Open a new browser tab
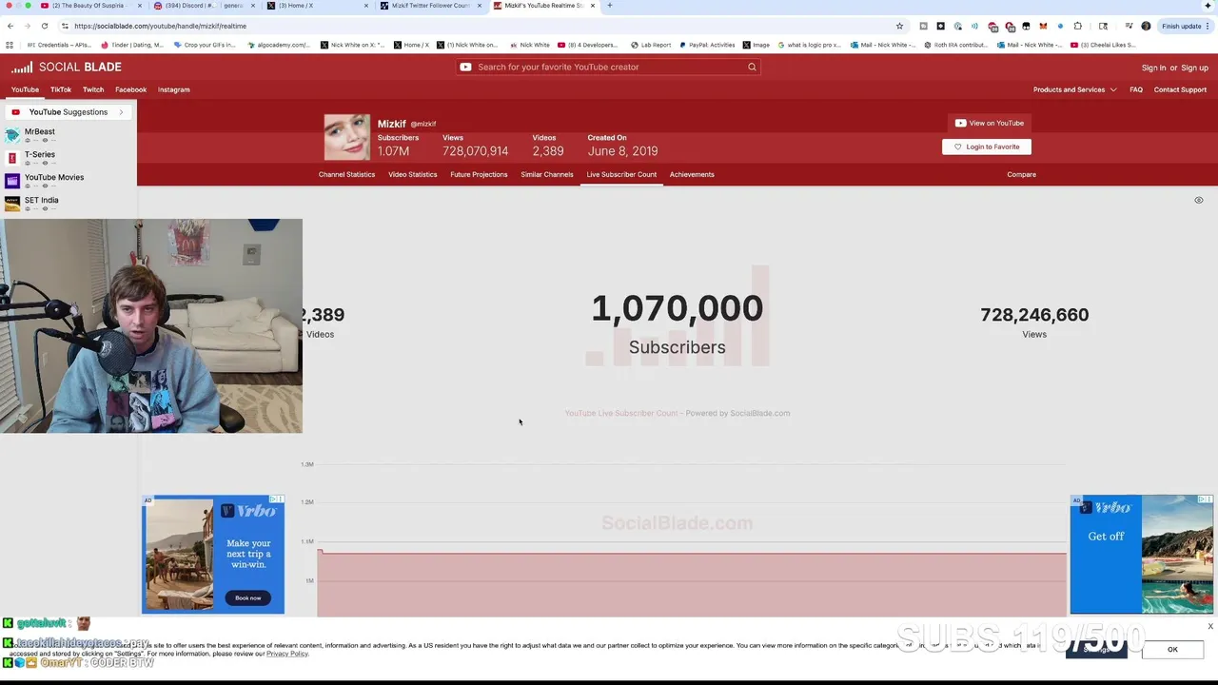Image resolution: width=1218 pixels, height=685 pixels. [x=610, y=6]
